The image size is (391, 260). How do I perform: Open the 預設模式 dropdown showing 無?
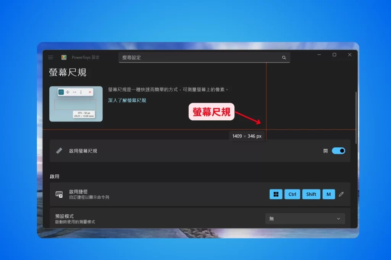point(305,219)
